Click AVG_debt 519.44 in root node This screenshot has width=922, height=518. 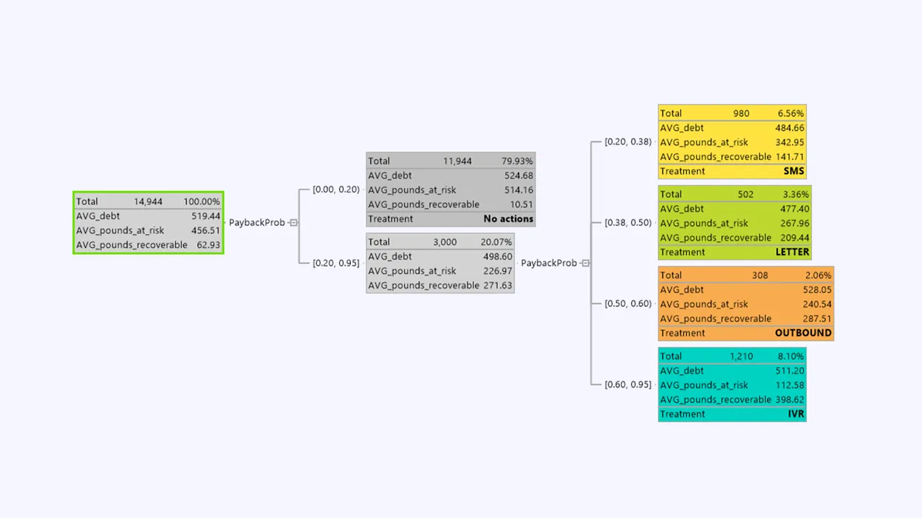(148, 216)
